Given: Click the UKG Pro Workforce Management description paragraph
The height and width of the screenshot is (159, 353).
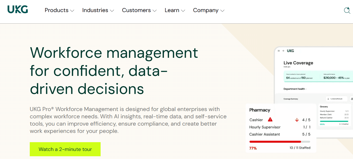Looking at the screenshot, I should pos(128,120).
